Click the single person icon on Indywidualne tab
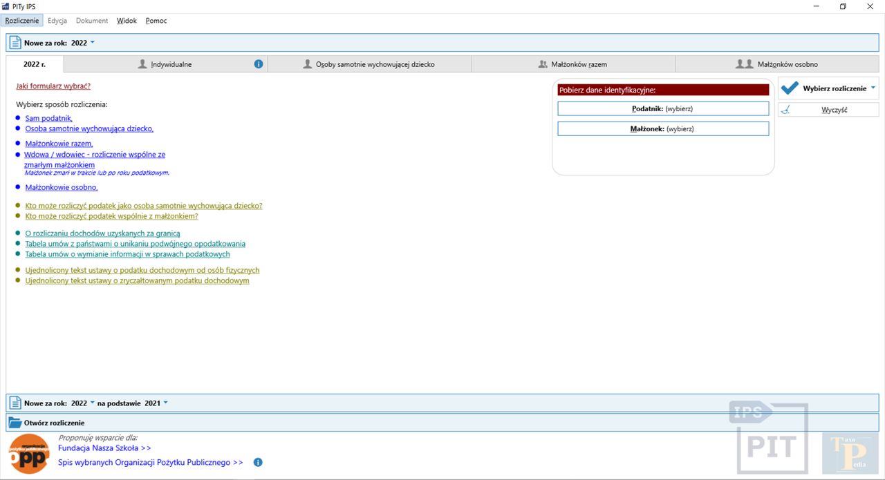Screen dimensions: 885x480 pos(142,64)
